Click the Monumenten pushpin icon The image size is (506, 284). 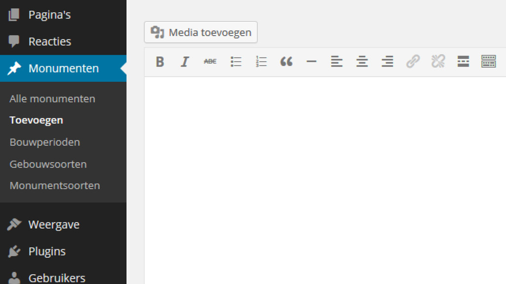tap(14, 68)
